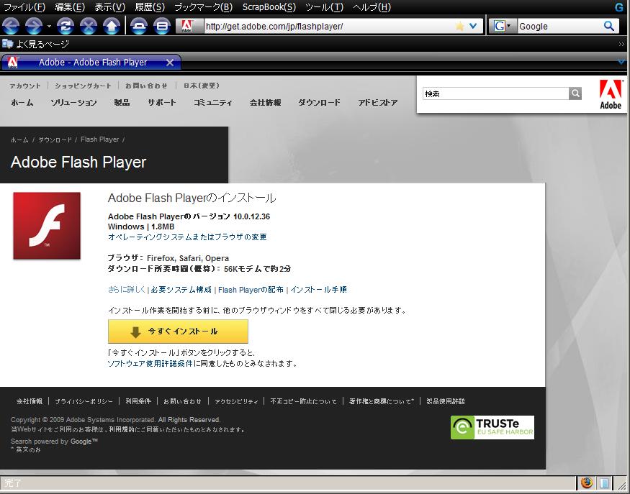630x494 pixels.
Task: Click the yellow 今すぐインストール button
Action: click(x=178, y=331)
